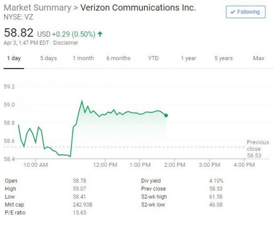Image resolution: width=274 pixels, height=226 pixels.
Task: Click the green dot on chart line
Action: point(166,115)
